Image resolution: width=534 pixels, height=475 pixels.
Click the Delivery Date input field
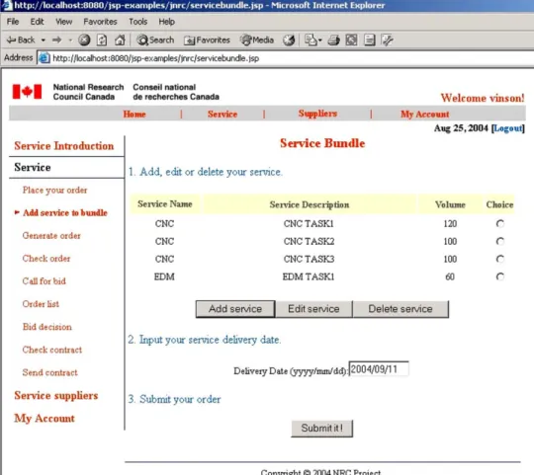pos(379,369)
